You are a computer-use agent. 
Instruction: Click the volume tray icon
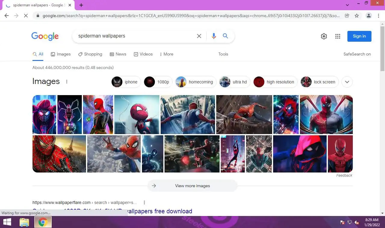coord(357,222)
